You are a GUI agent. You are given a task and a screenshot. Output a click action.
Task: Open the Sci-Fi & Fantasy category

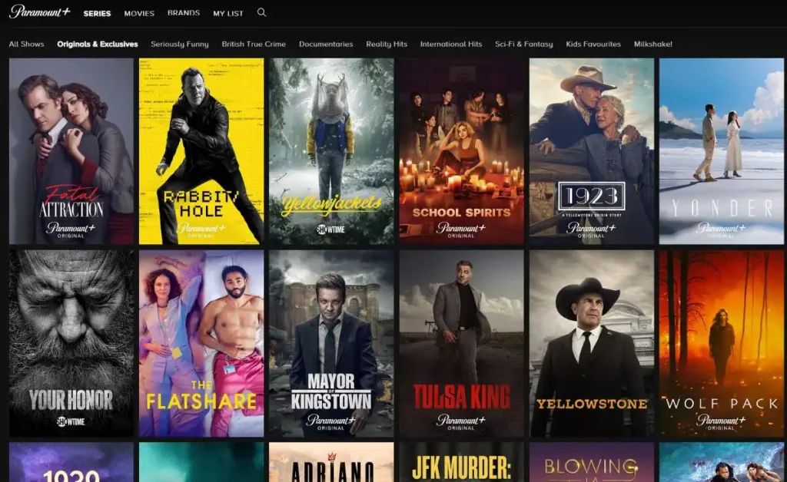[523, 44]
